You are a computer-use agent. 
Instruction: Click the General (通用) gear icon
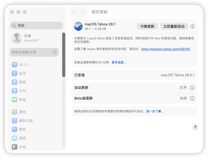15,112
